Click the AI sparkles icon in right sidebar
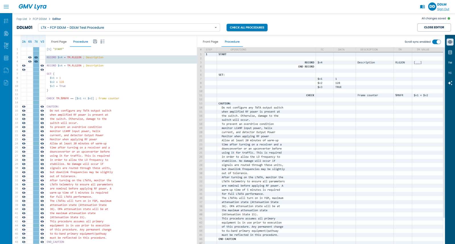Screen dimensions: 455x244 pos(450,83)
